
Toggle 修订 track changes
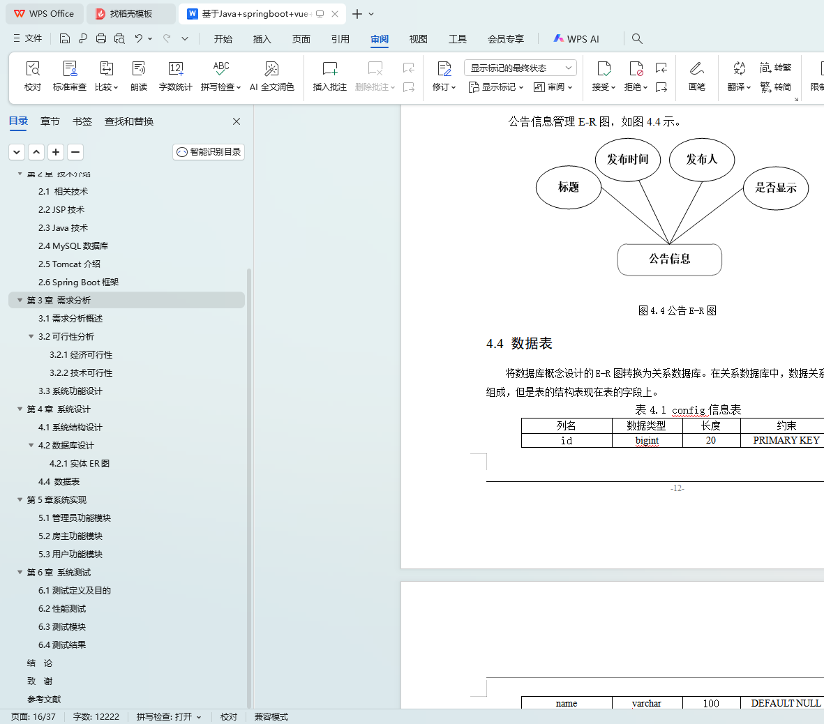coord(444,75)
